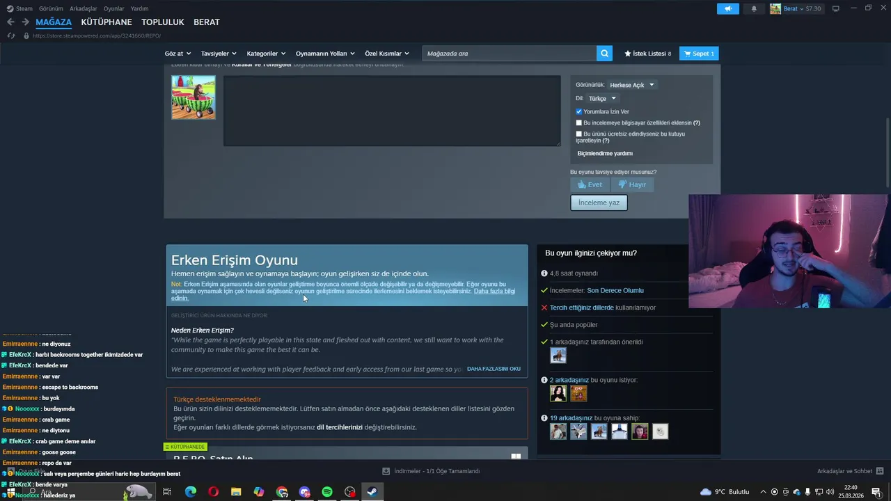Open Chrome from taskbar

click(x=282, y=492)
